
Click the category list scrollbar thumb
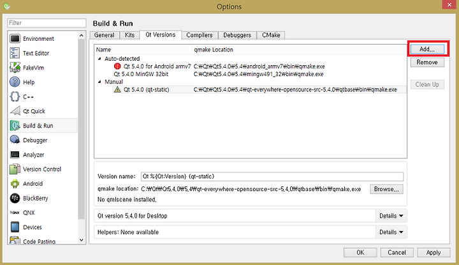coord(82,129)
